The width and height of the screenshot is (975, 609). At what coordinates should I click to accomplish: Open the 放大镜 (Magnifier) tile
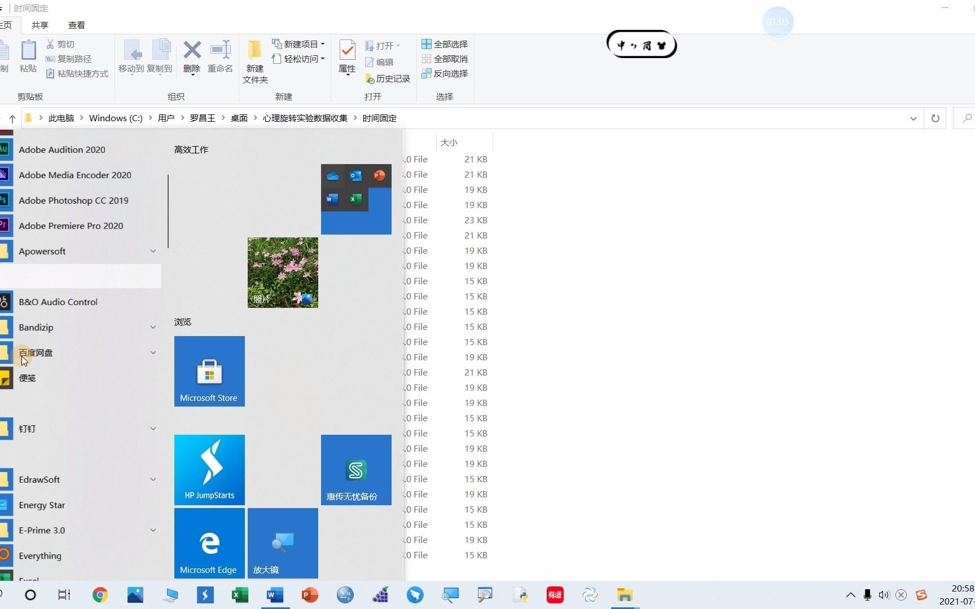[283, 543]
